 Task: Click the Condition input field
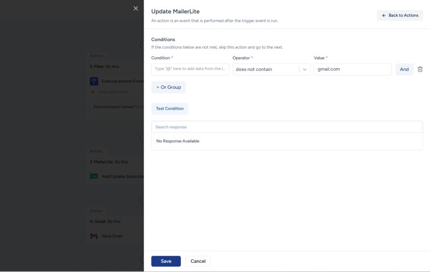[x=190, y=69]
